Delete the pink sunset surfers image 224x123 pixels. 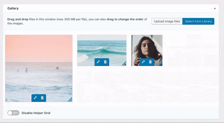tap(42, 98)
